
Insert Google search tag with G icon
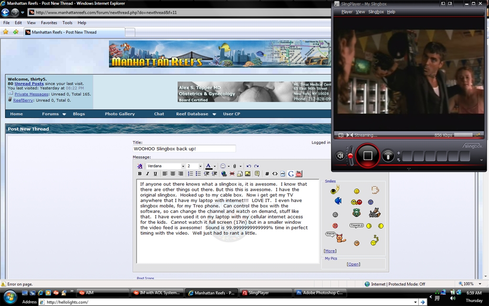point(291,174)
